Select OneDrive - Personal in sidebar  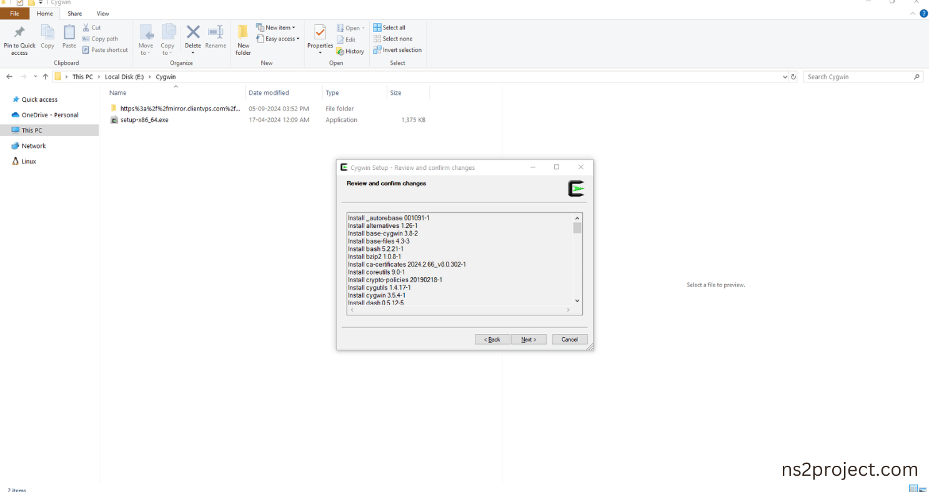pos(50,115)
